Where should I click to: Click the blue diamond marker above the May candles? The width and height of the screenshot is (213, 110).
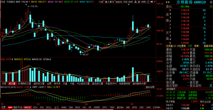coord(129,4)
